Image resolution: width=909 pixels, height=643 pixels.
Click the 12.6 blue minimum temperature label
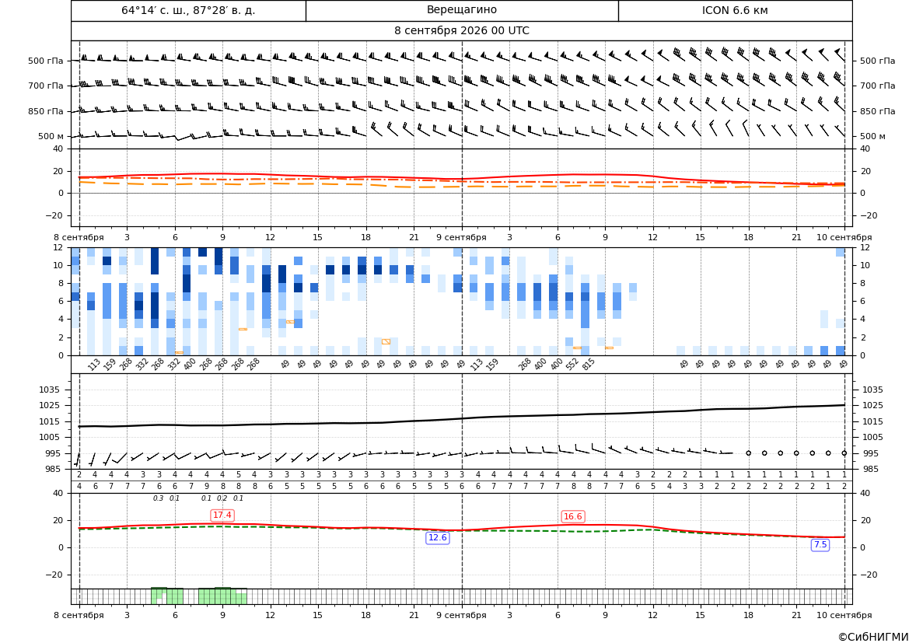(x=437, y=537)
